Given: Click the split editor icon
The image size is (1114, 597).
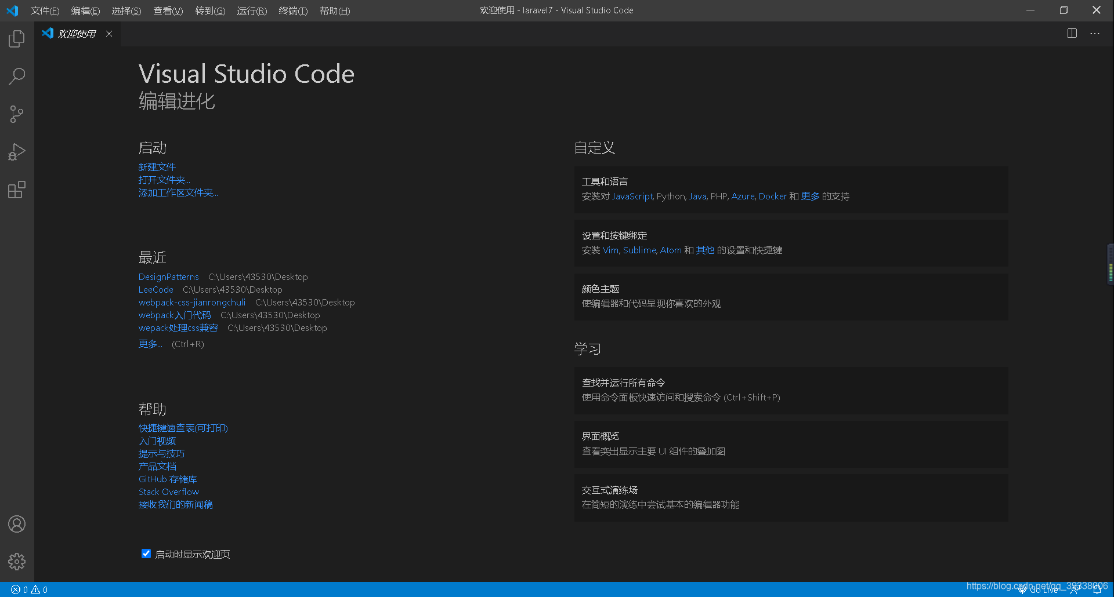Looking at the screenshot, I should pos(1071,33).
